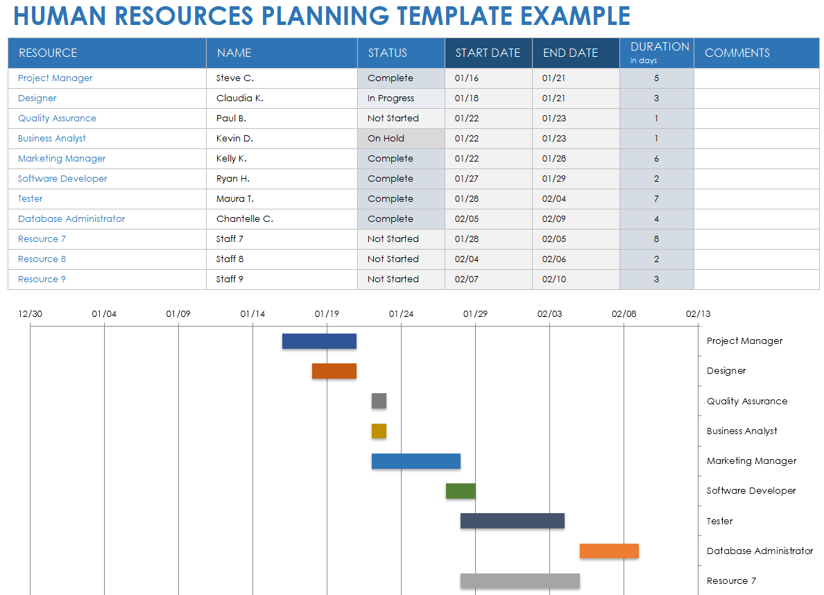This screenshot has height=595, width=824.
Task: Select the Project Manager Gantt bar
Action: tap(319, 340)
